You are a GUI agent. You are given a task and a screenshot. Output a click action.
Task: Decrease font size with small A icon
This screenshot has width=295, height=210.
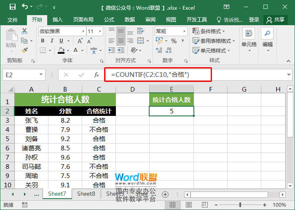tap(89, 41)
